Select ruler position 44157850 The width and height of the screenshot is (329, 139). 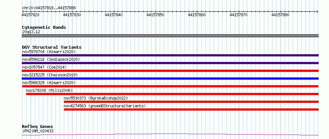(155, 15)
